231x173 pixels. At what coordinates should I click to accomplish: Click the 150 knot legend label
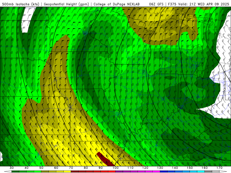tap(190, 168)
